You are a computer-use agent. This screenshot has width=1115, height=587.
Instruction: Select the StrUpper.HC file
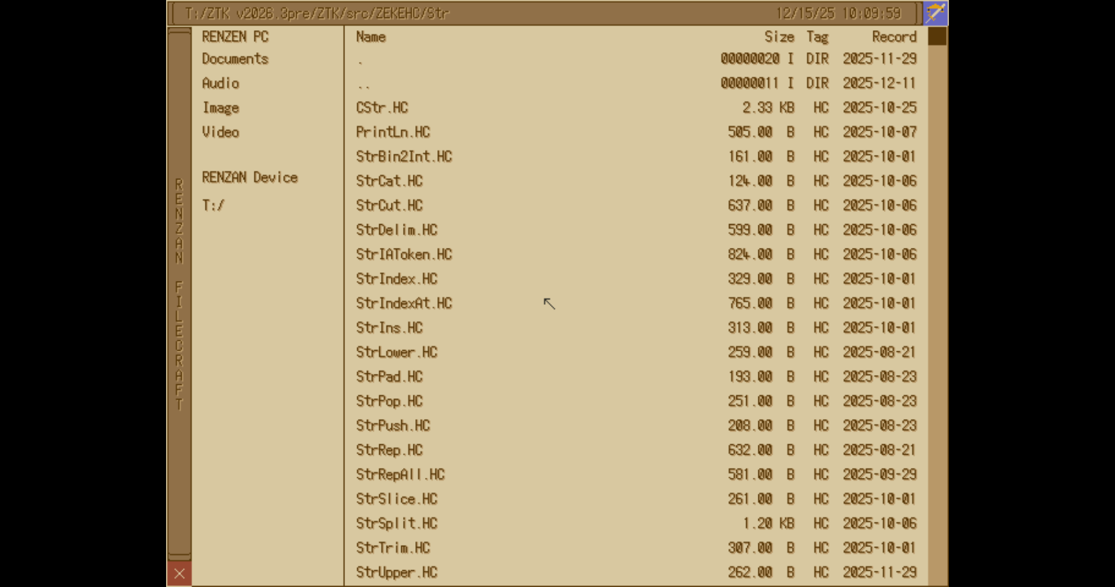[x=636, y=572]
